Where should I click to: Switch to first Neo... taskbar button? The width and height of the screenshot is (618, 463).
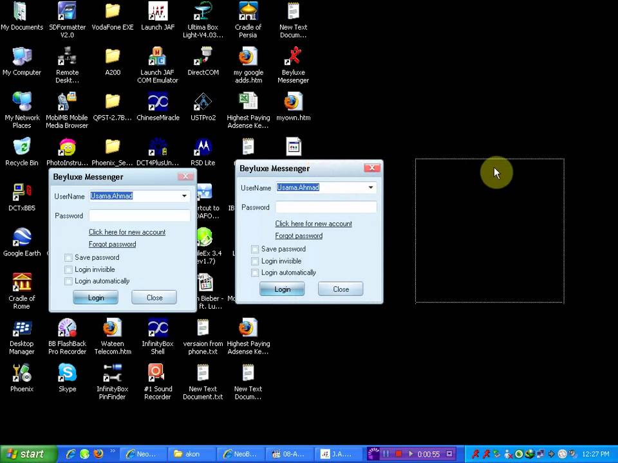(143, 454)
